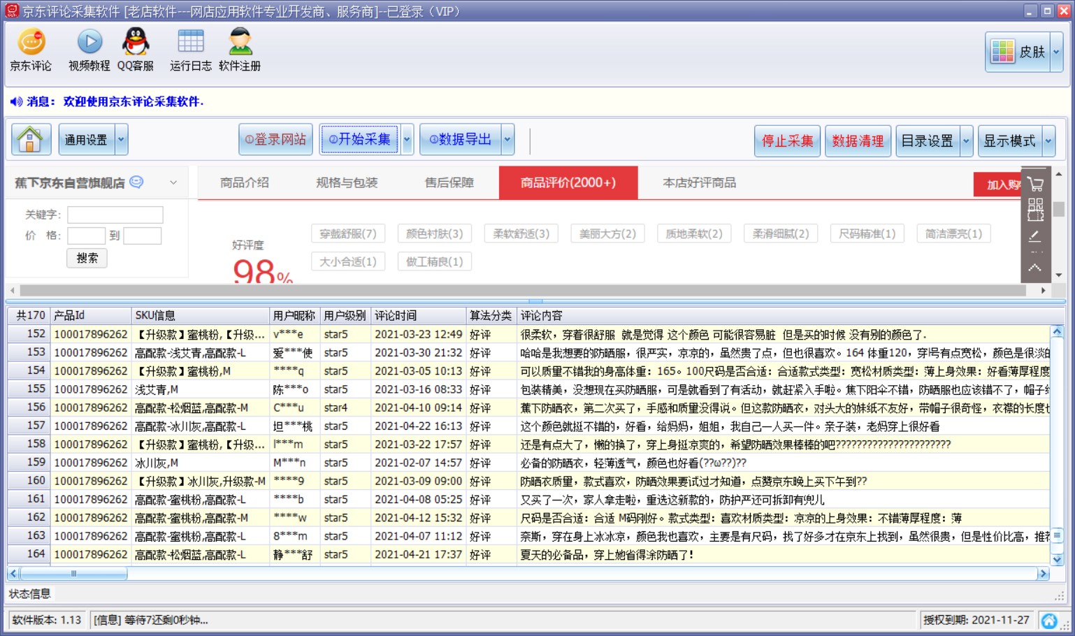Switch to 商品介绍 tab
The height and width of the screenshot is (636, 1075).
coord(245,182)
